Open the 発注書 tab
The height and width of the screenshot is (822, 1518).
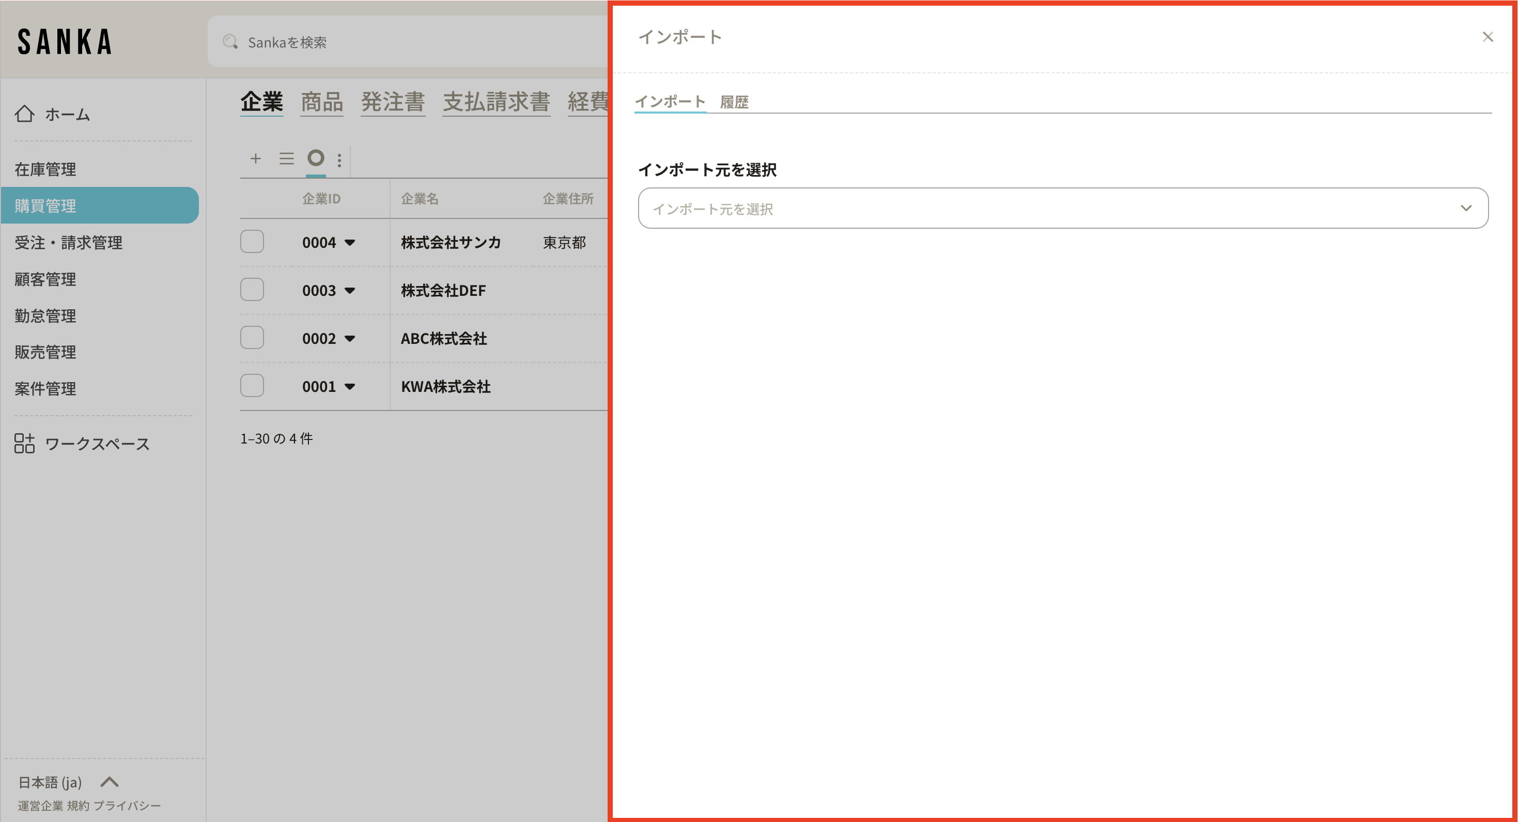pos(393,102)
